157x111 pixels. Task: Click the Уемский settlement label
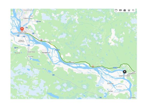point(49,42)
